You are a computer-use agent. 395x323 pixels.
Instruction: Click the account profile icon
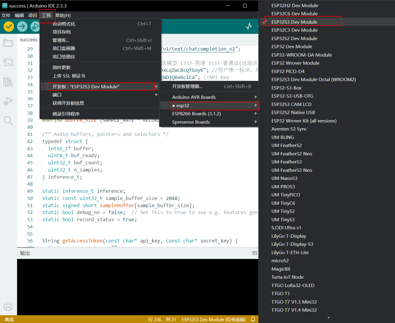point(8,307)
